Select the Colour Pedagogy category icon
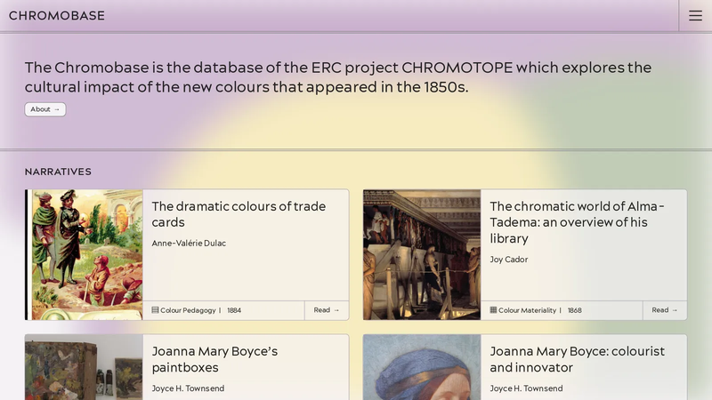 point(155,310)
